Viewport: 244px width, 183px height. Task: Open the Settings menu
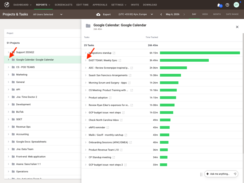pos(119,5)
